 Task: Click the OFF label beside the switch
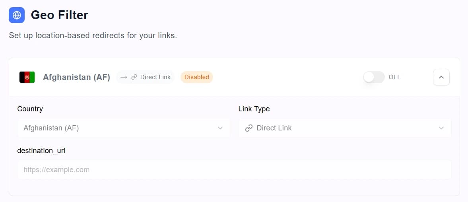pyautogui.click(x=394, y=77)
